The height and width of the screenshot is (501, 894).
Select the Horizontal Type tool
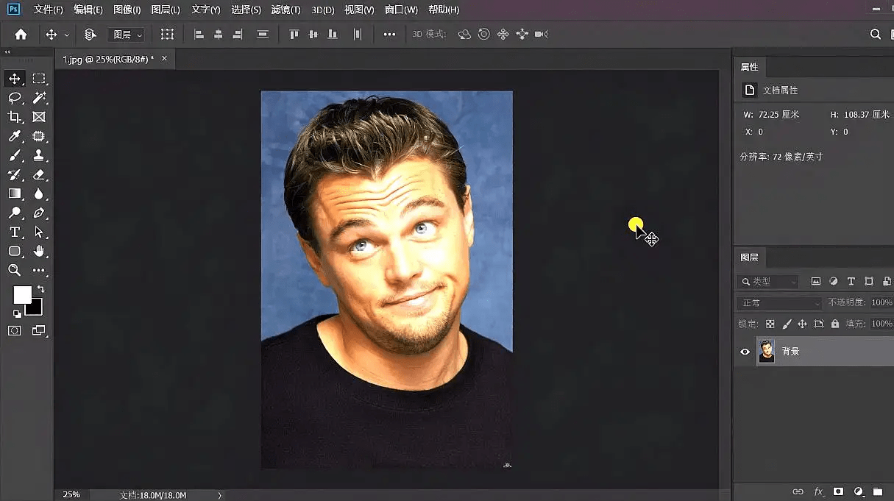[x=14, y=232]
